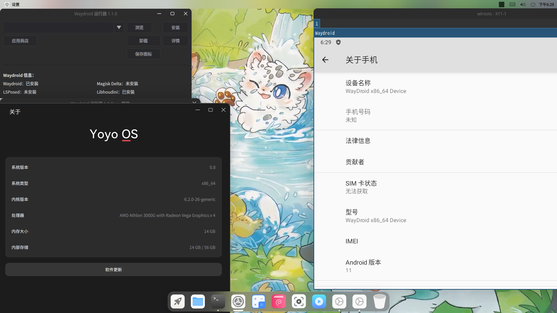Screen dimensions: 557x313
Task: Expand the package dropdown arrow in Waydroid 运行器
Action: pos(119,28)
